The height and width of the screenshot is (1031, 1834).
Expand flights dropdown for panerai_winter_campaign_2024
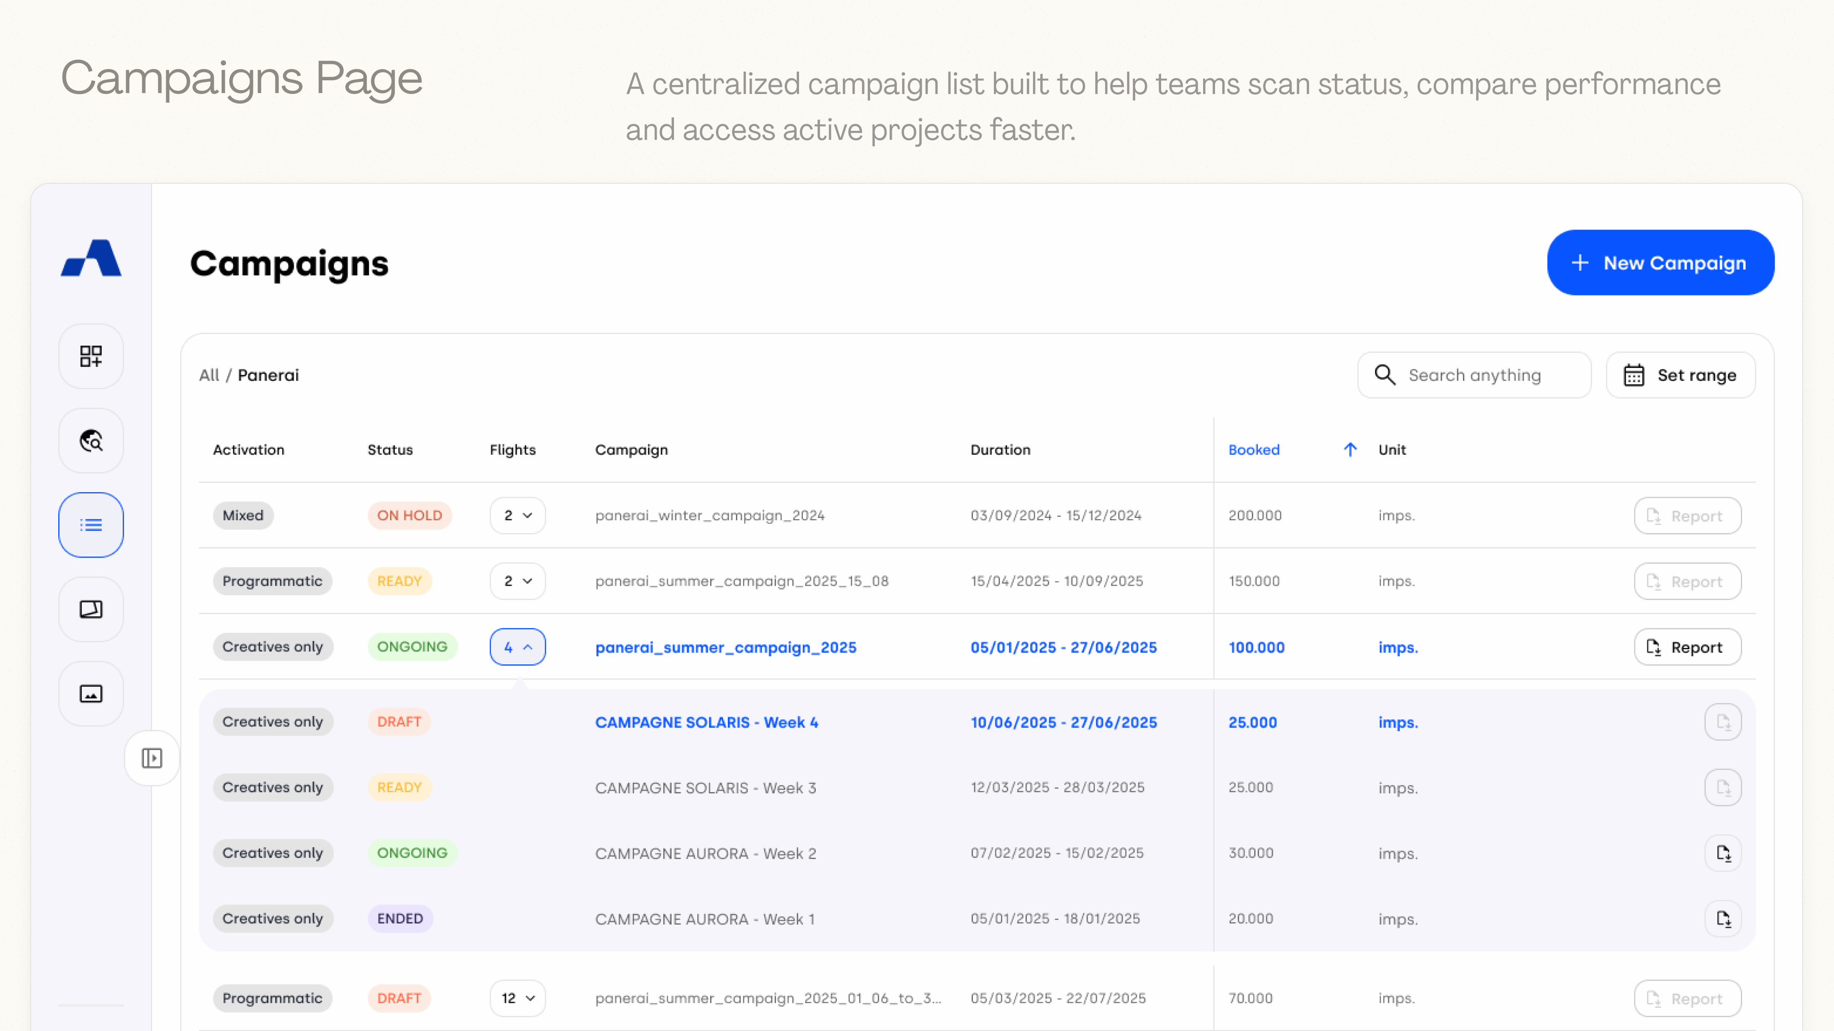coord(518,515)
